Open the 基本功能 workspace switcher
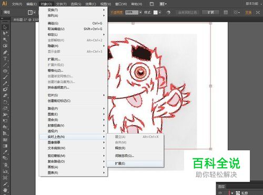The image size is (263, 195). pos(252,4)
